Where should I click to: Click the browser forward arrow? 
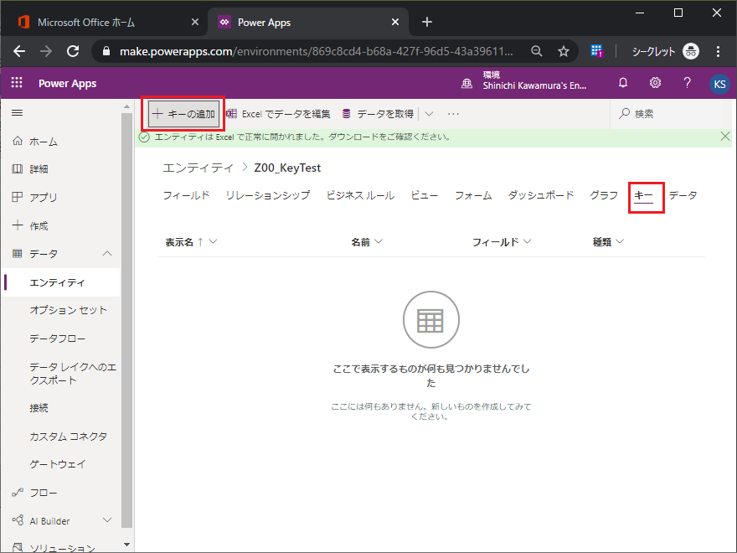point(46,51)
